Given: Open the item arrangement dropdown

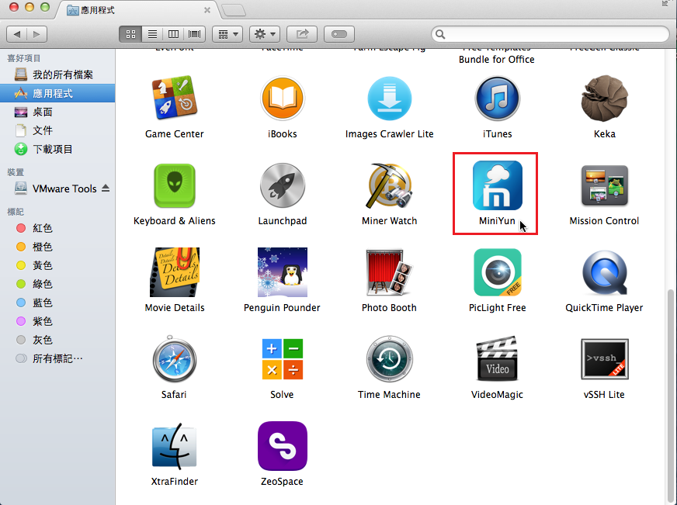Looking at the screenshot, I should tap(227, 34).
